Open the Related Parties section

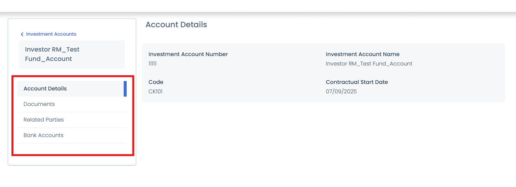(x=44, y=120)
